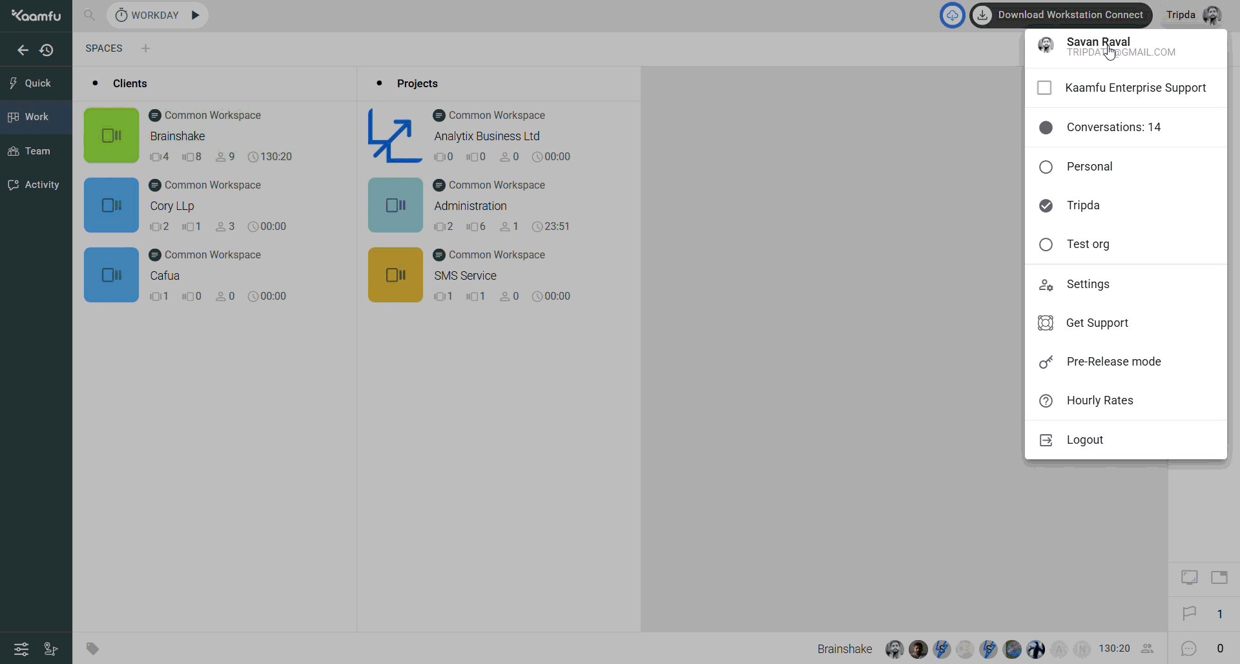Click the back arrow in sidebar
The image size is (1240, 664).
pyautogui.click(x=23, y=50)
